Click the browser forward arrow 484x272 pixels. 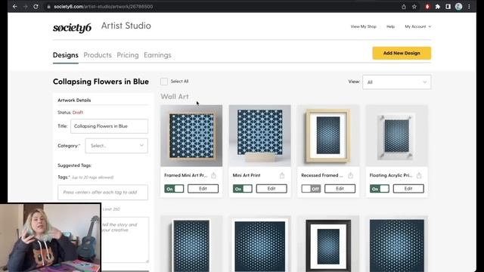click(25, 7)
